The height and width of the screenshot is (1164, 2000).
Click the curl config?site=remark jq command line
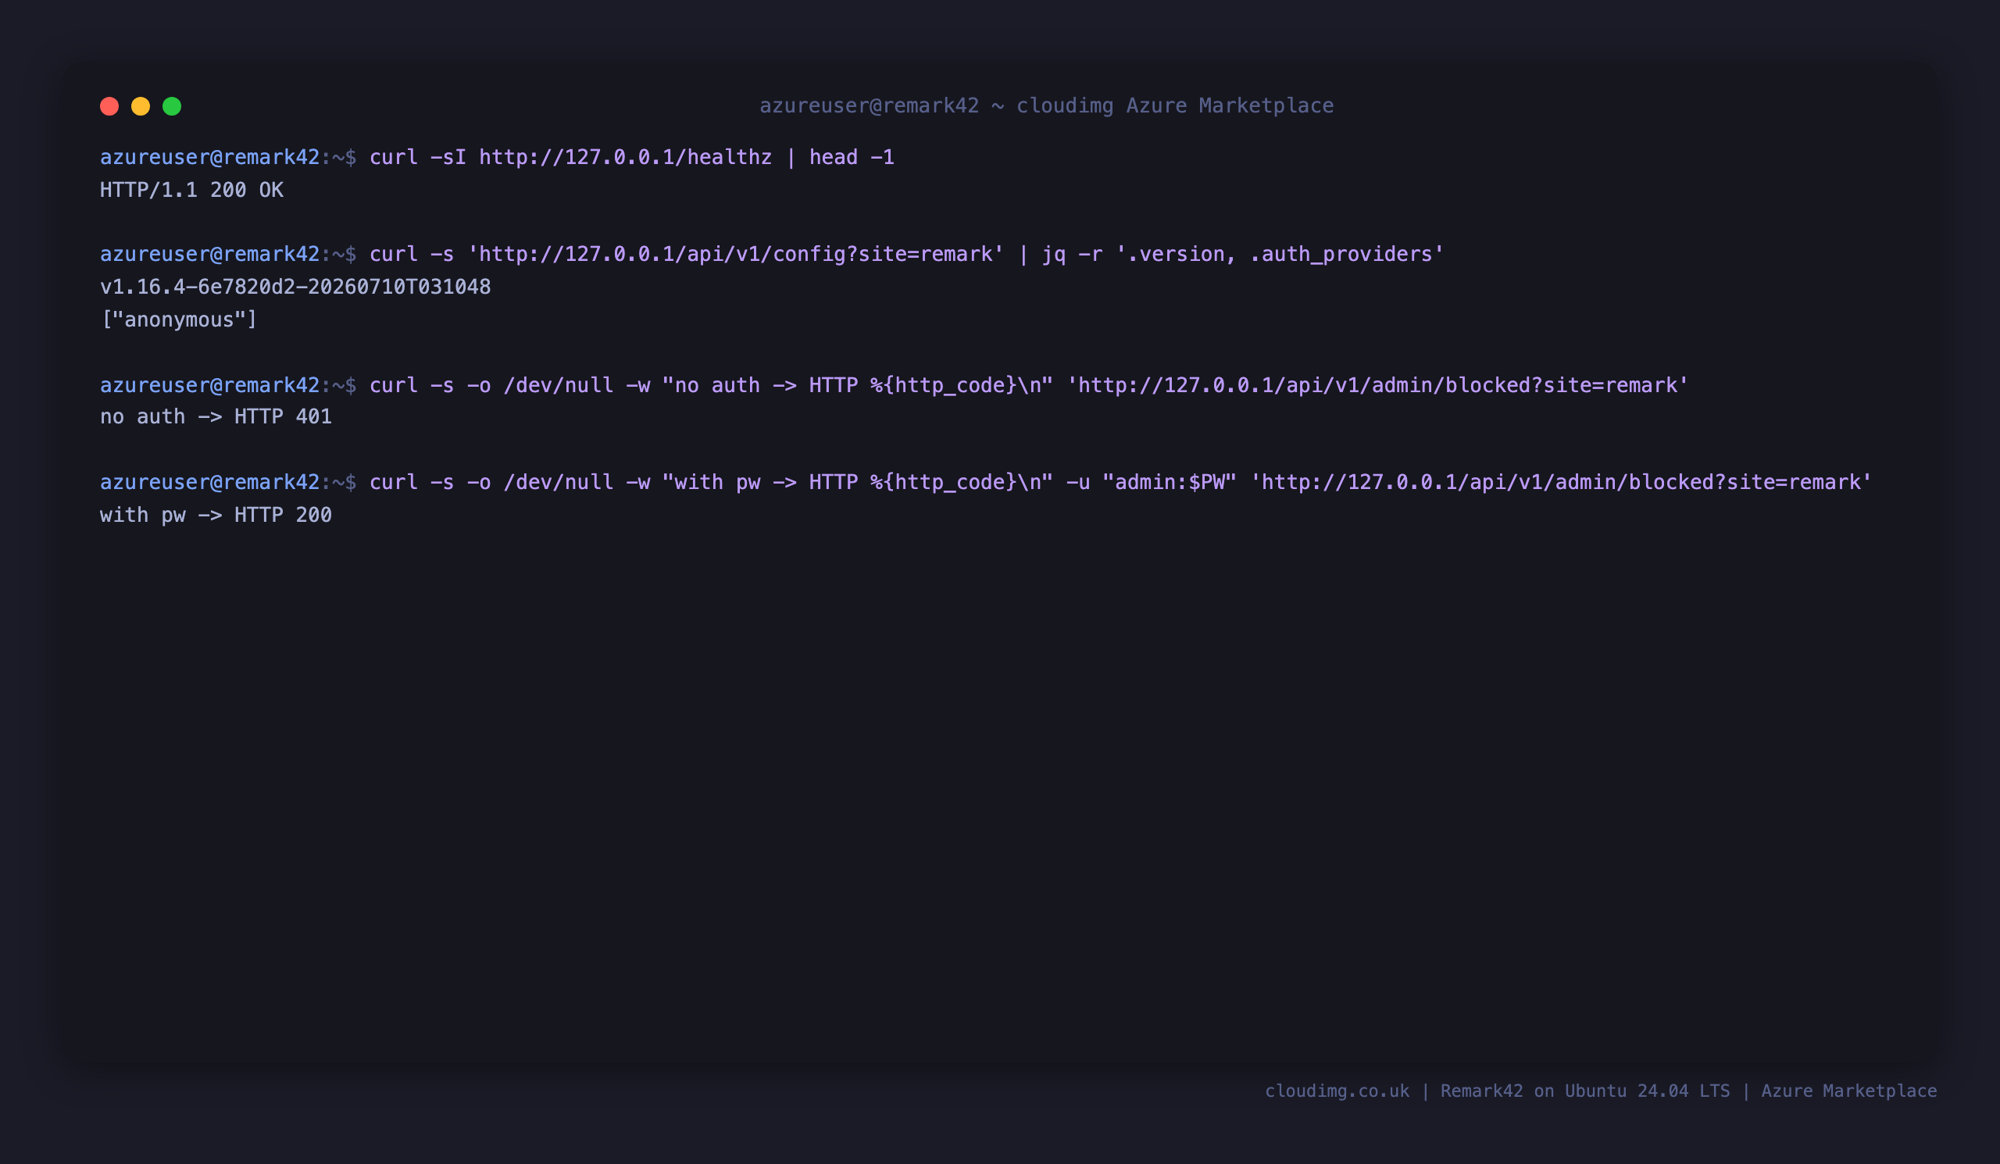[906, 254]
